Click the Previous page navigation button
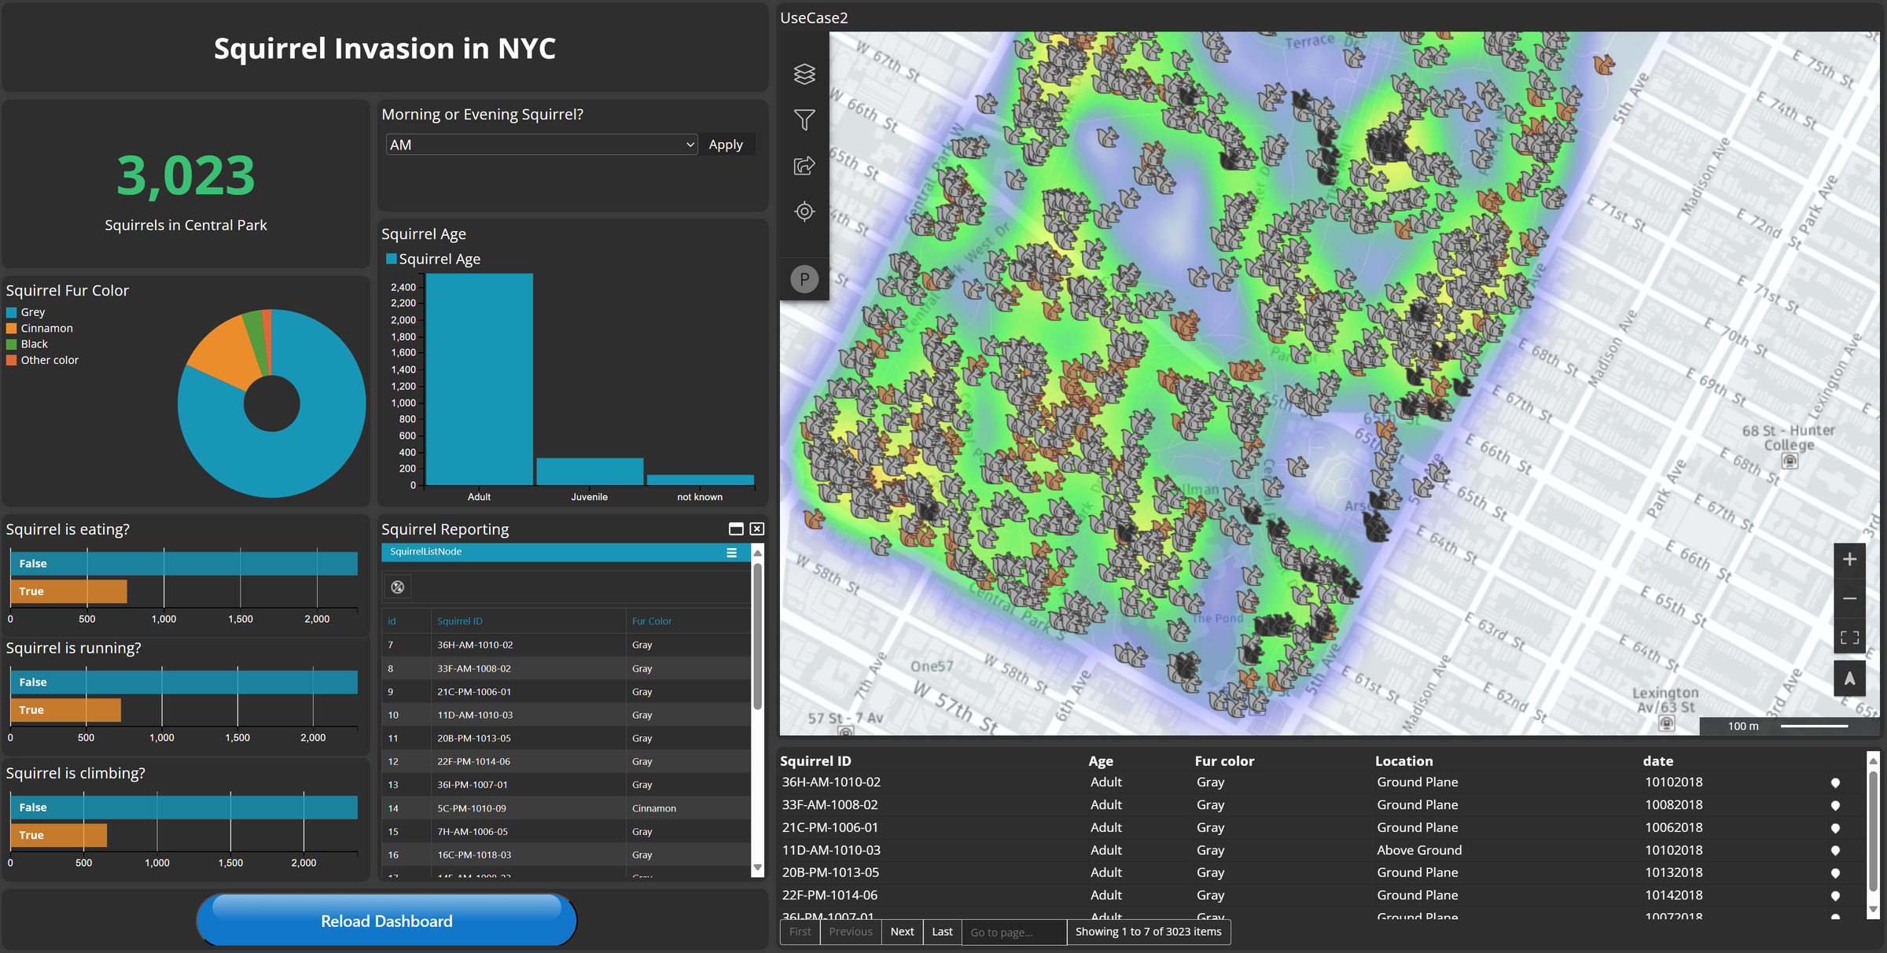1887x953 pixels. (x=851, y=931)
